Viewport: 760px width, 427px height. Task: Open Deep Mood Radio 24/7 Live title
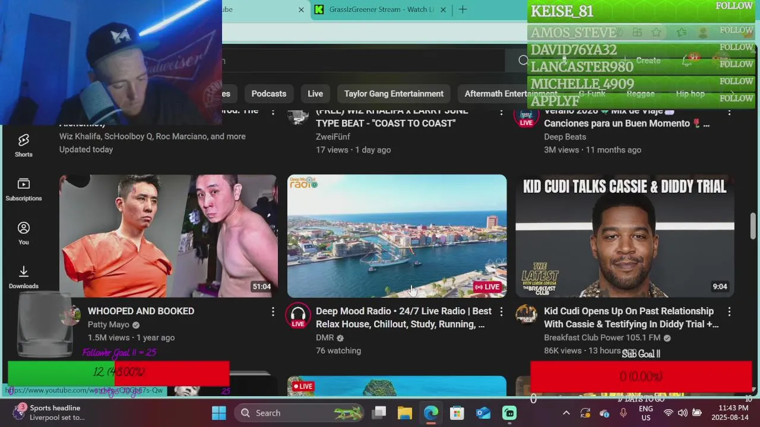coord(404,318)
